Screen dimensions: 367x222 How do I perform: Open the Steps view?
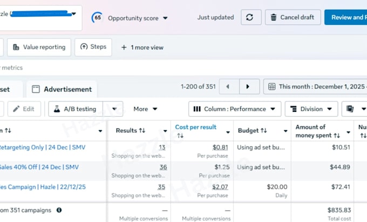pyautogui.click(x=93, y=48)
